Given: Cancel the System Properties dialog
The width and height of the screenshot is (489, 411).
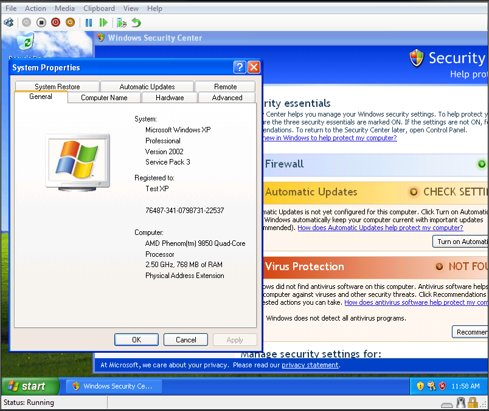Looking at the screenshot, I should click(x=186, y=340).
